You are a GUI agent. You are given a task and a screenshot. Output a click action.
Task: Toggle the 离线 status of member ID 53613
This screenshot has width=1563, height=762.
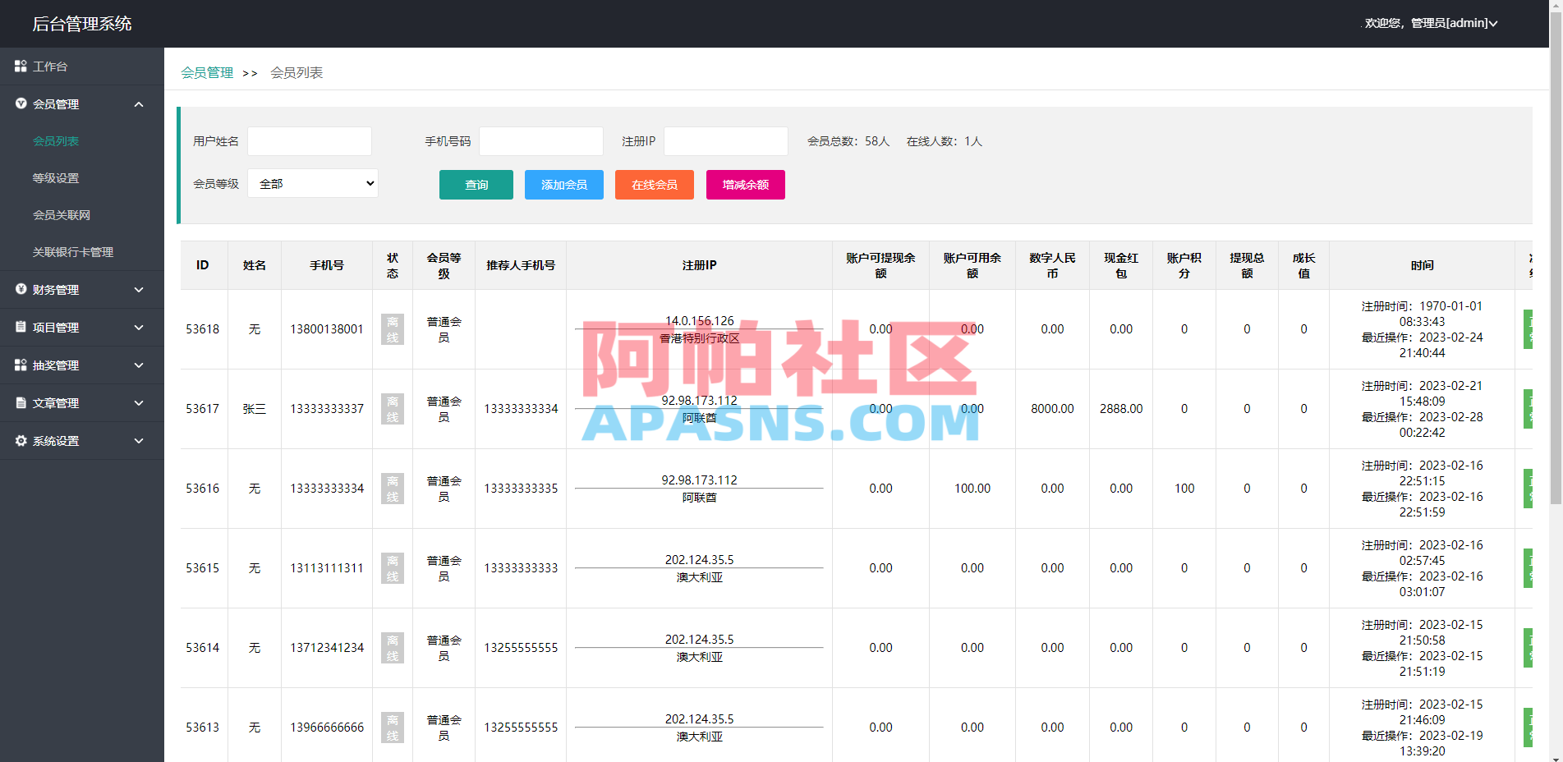click(392, 727)
